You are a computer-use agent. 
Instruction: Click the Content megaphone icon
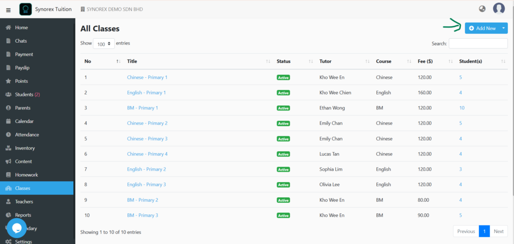pyautogui.click(x=9, y=161)
